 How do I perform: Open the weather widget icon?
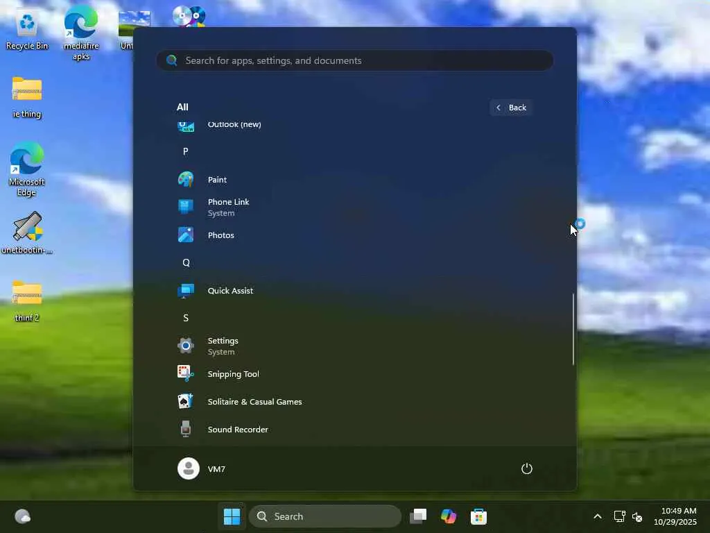pos(23,516)
